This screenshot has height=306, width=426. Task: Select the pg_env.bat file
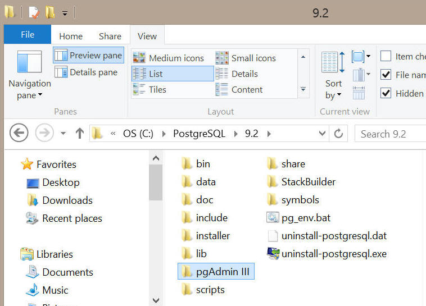pos(299,218)
